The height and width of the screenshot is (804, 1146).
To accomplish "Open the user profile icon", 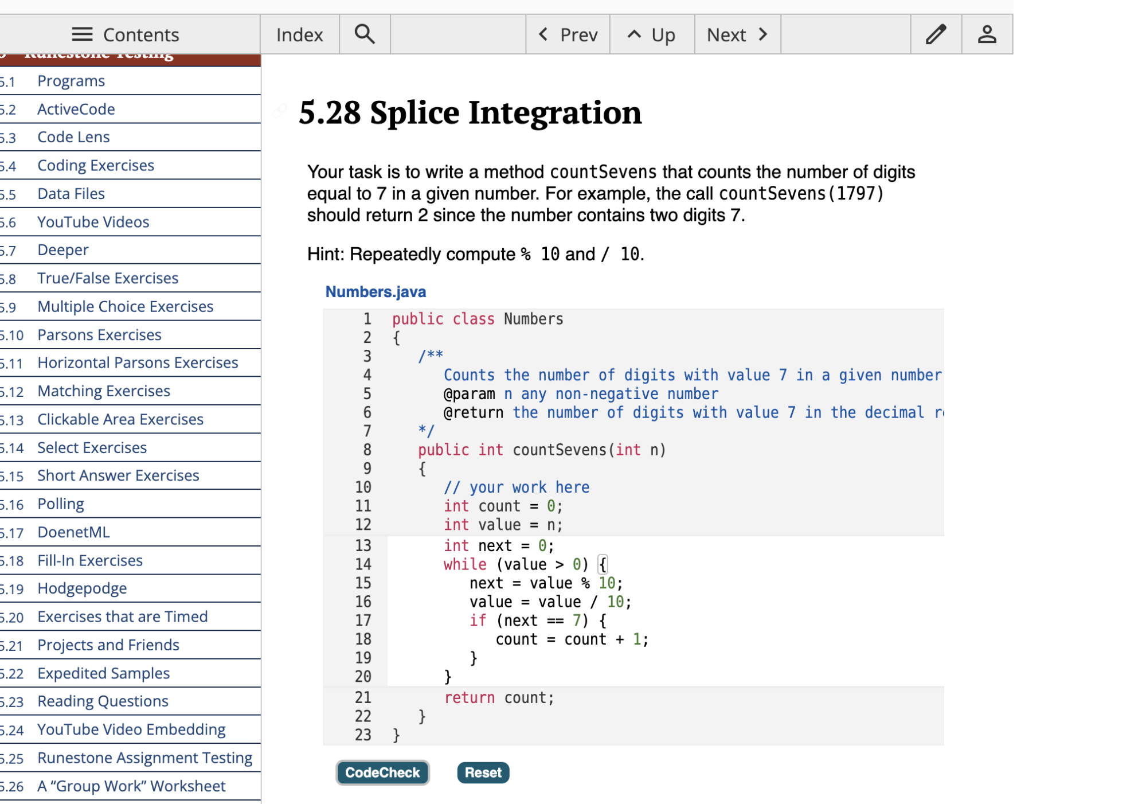I will [x=987, y=34].
